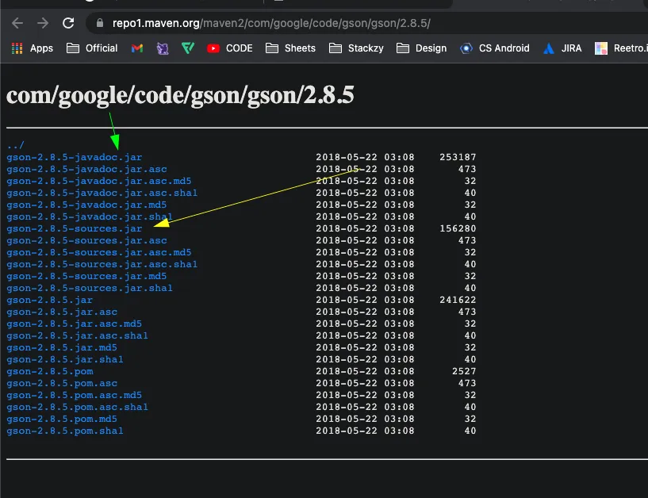Open gson-2.8.5-sources.jar.sha1 link

tap(90, 289)
